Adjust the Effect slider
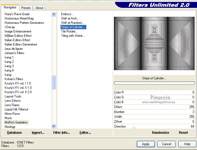The image size is (197, 150). [x=154, y=107]
